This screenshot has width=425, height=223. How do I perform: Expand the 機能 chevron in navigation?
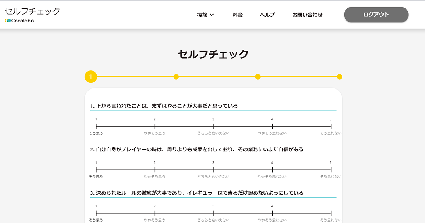coord(212,15)
